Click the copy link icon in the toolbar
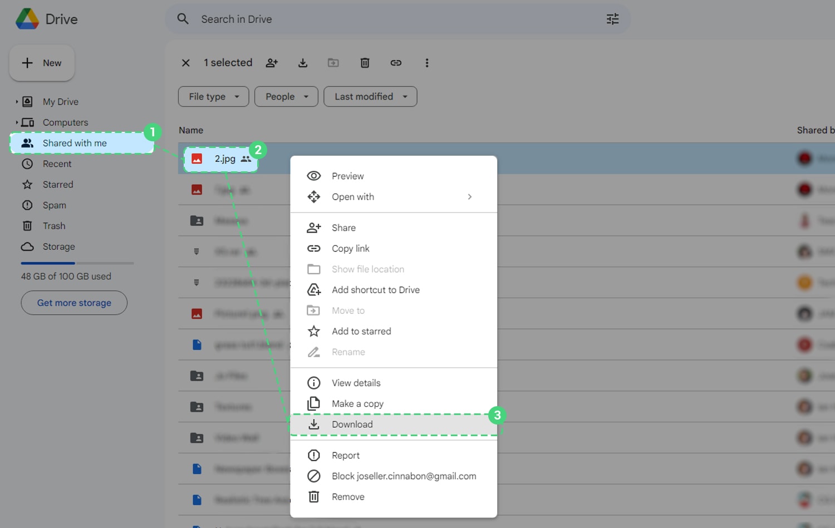Image resolution: width=835 pixels, height=528 pixels. point(396,63)
